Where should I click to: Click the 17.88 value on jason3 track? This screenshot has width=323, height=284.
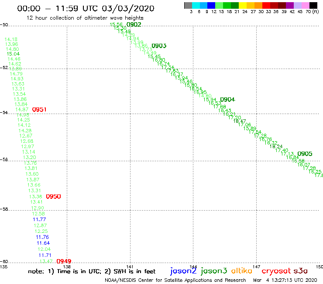(x=220, y=107)
